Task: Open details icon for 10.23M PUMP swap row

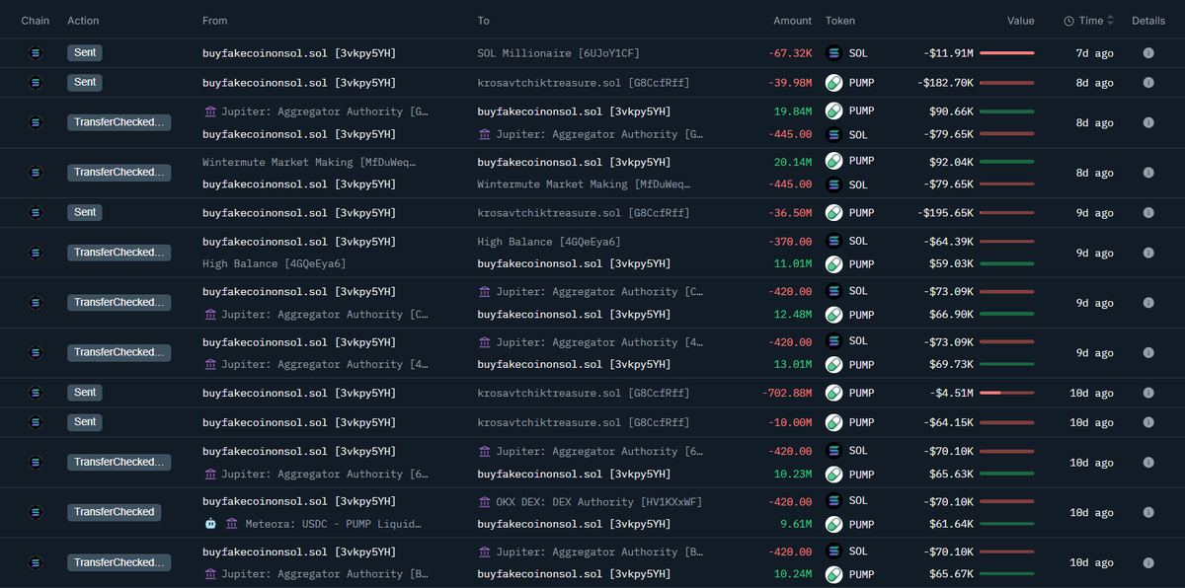Action: [x=1148, y=463]
